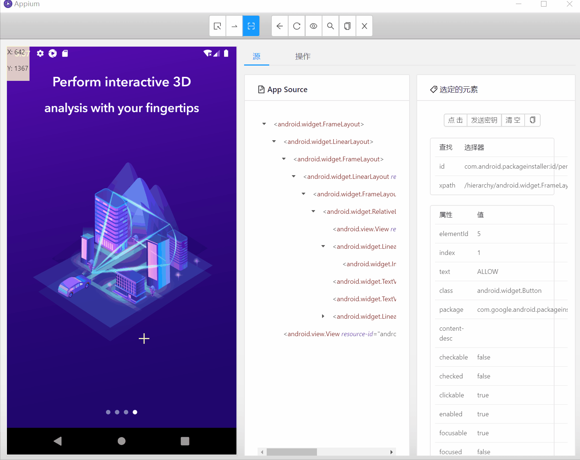580x460 pixels.
Task: Select android.view.View resource-id tree row
Action: tap(340, 334)
